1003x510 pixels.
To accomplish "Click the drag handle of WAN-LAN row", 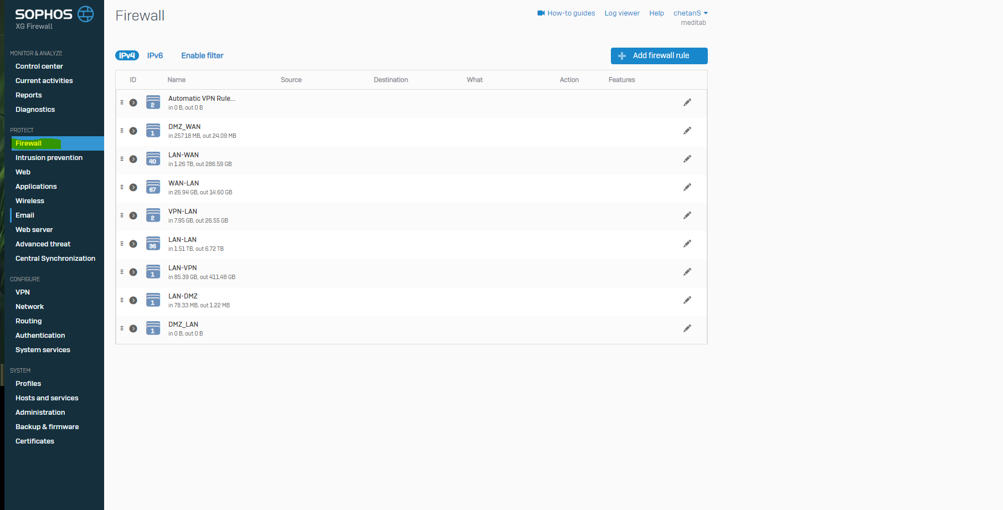I will coord(122,187).
